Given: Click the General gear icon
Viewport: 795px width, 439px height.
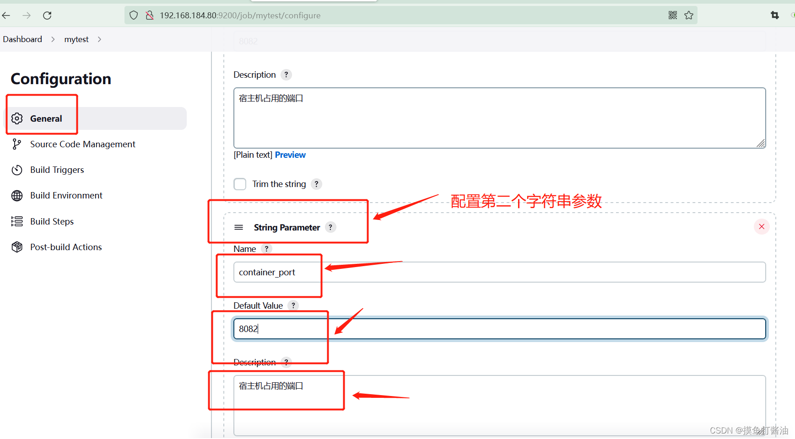Looking at the screenshot, I should pos(17,118).
